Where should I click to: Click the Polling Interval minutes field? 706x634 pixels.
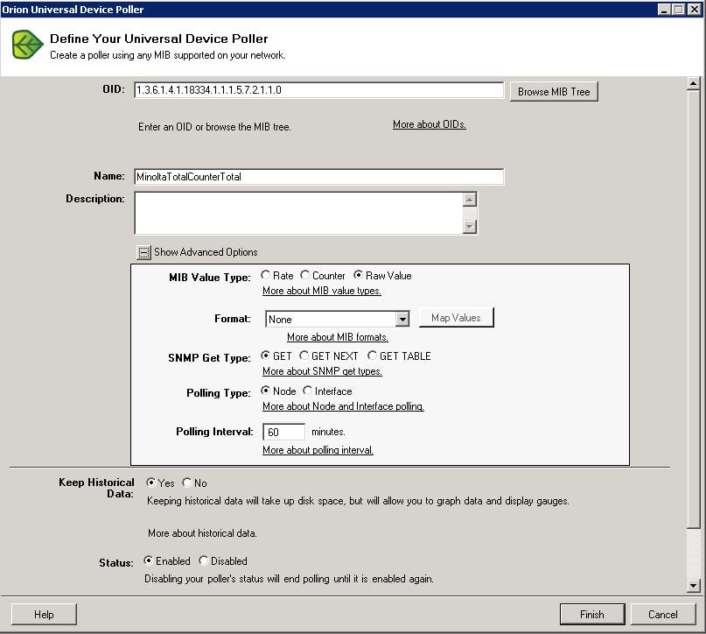point(283,432)
